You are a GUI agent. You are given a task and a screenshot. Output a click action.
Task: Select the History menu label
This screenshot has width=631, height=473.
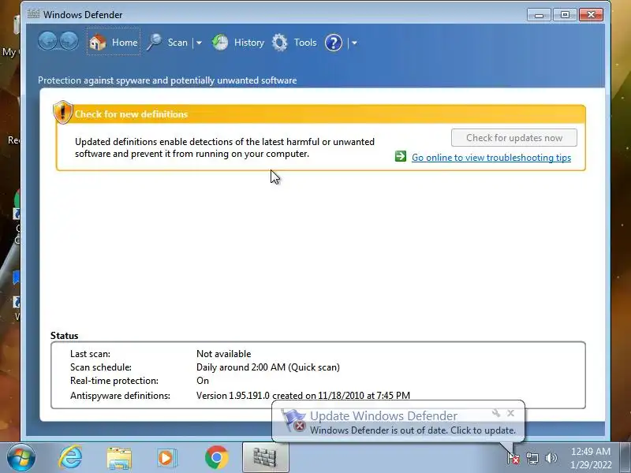tap(249, 43)
